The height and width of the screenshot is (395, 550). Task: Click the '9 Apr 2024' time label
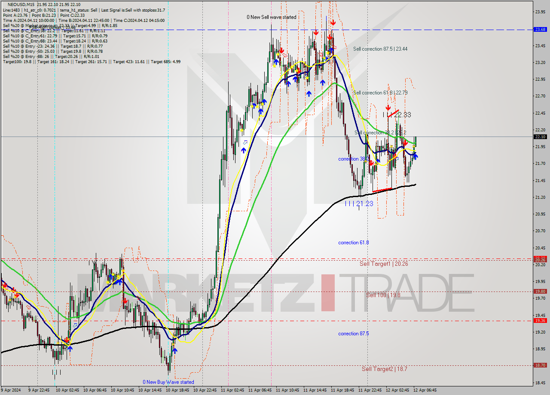[12, 390]
